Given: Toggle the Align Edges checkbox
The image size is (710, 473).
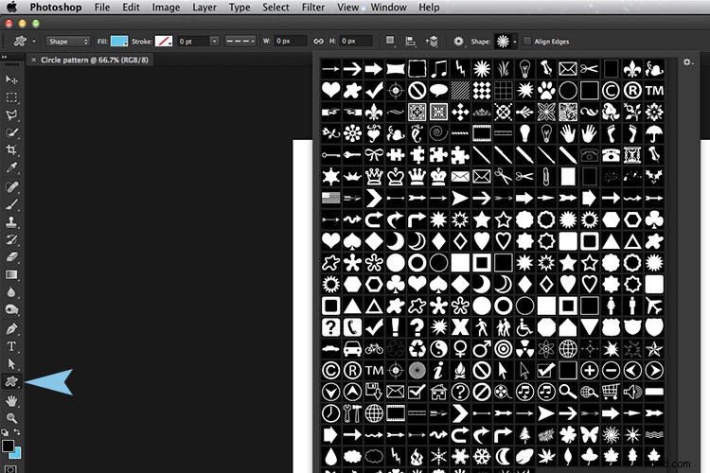Looking at the screenshot, I should 527,42.
